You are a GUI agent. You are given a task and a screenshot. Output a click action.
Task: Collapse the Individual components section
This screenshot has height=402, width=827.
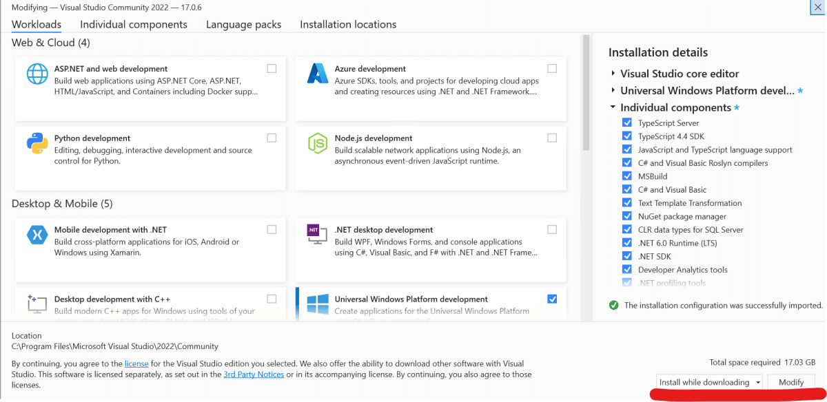(x=613, y=107)
